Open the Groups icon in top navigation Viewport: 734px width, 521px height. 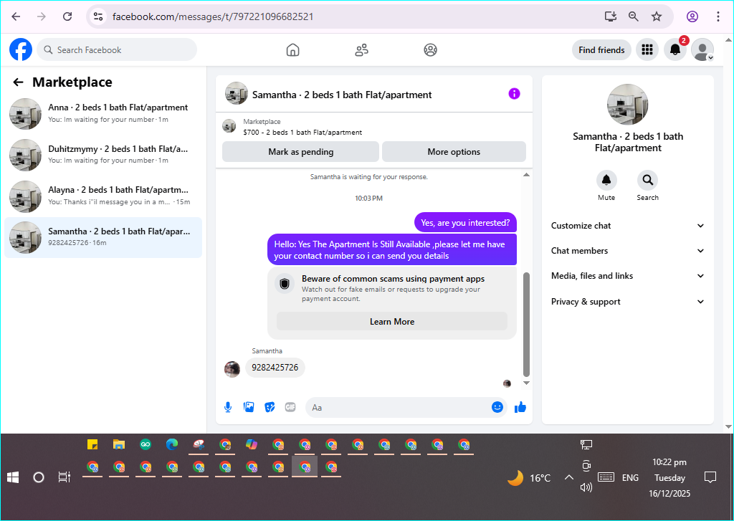click(430, 49)
